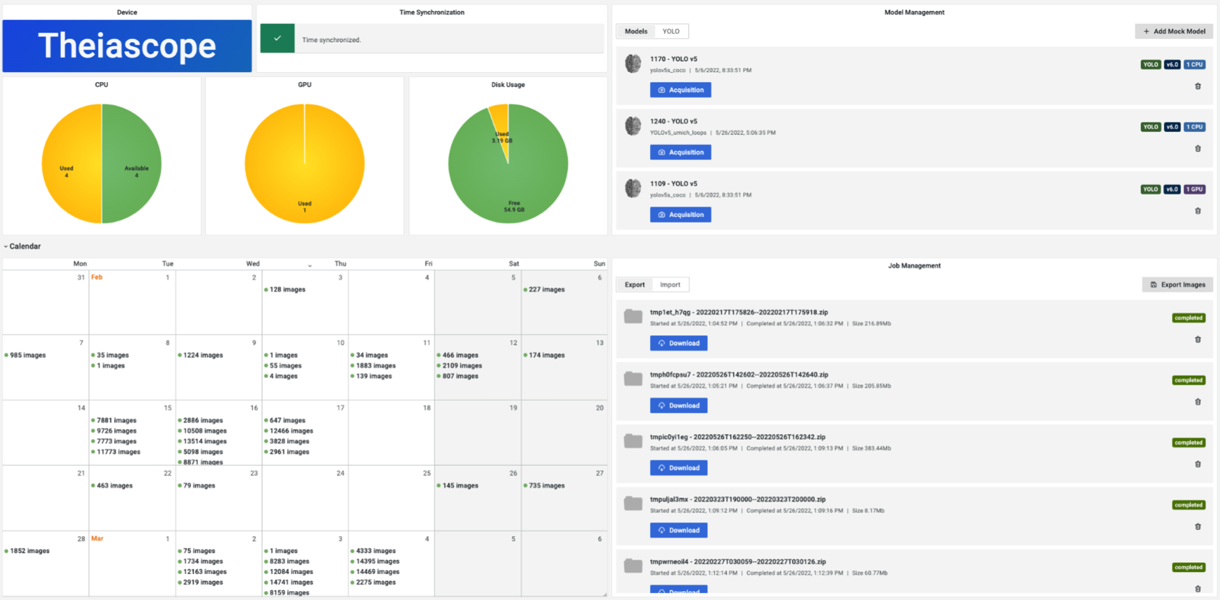Select 735 images entry on Feb 27
The height and width of the screenshot is (600, 1220).
coord(544,486)
